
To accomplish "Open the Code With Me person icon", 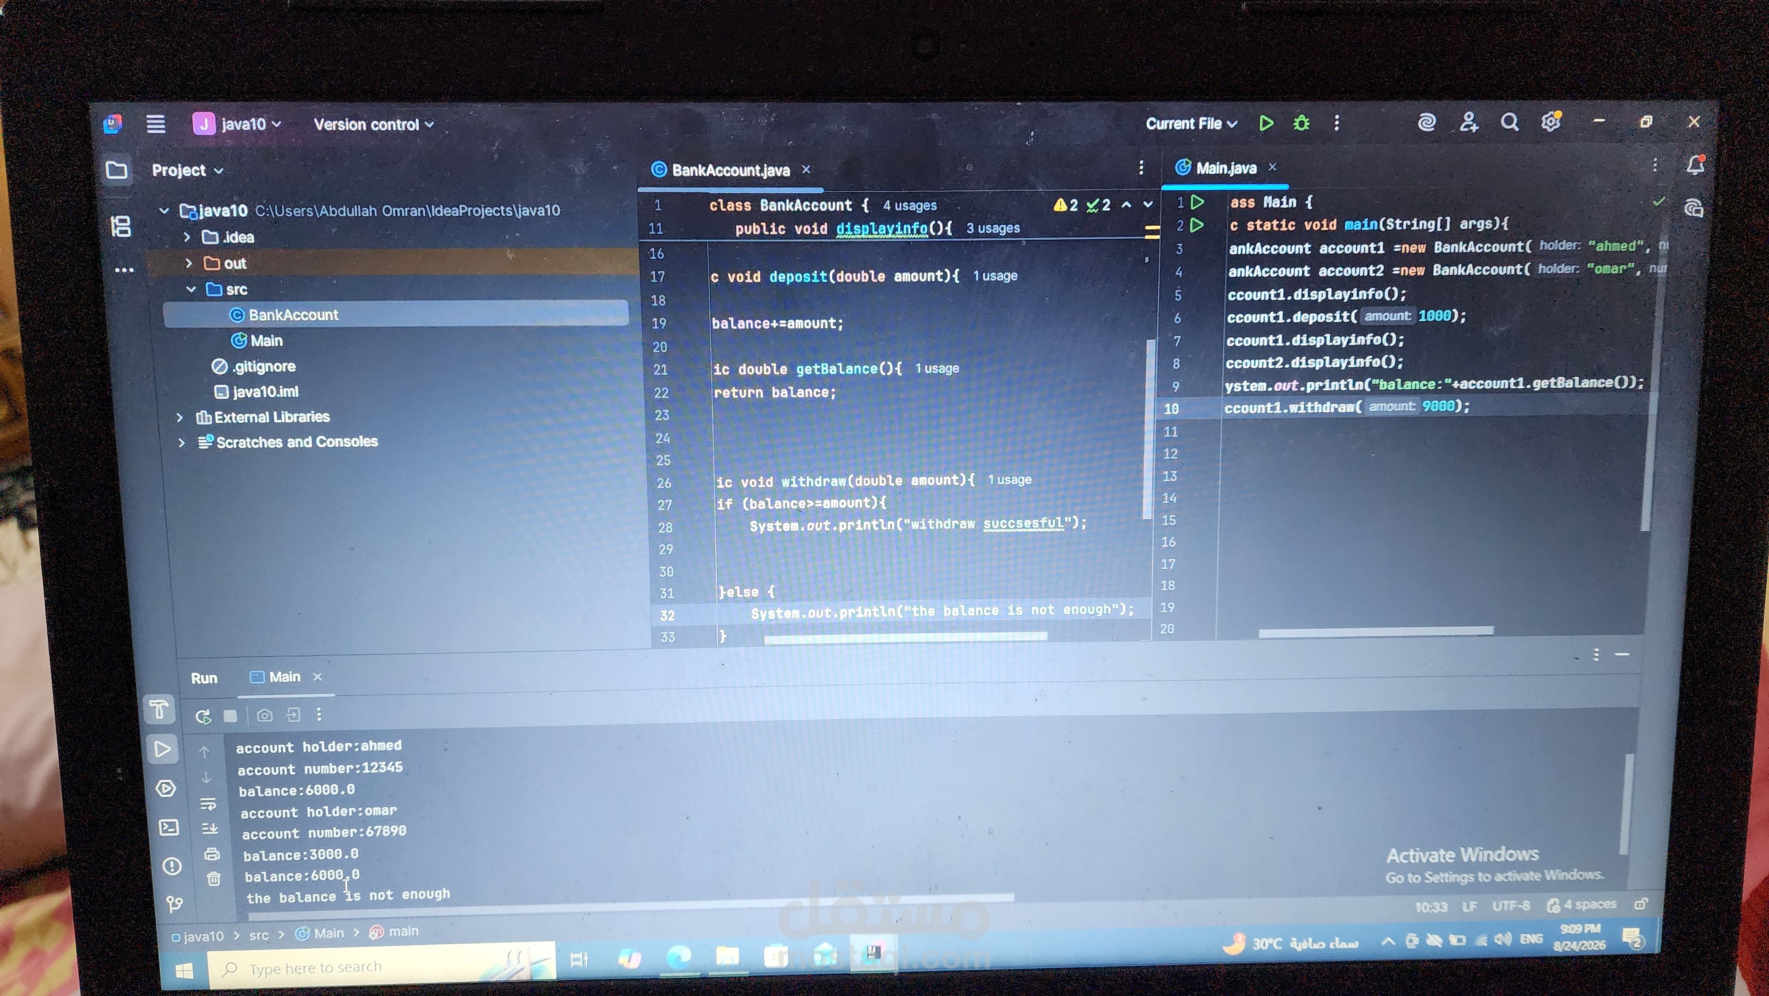I will [1468, 122].
